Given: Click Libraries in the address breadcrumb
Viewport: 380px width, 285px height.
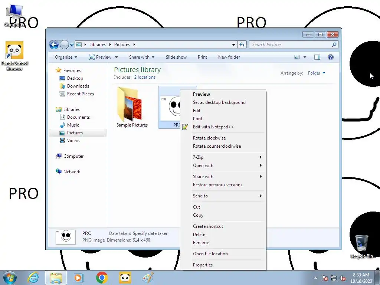Looking at the screenshot, I should pyautogui.click(x=98, y=45).
